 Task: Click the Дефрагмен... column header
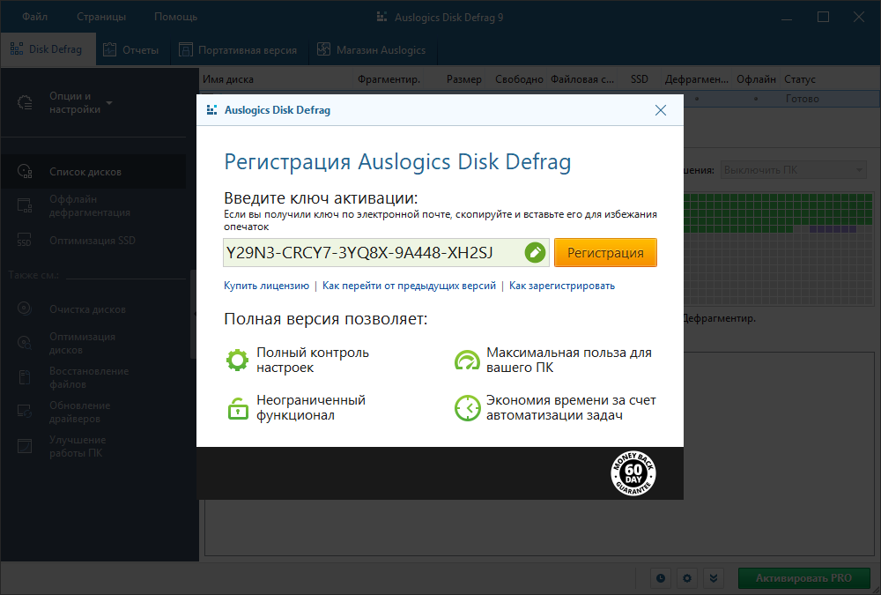[x=696, y=79]
